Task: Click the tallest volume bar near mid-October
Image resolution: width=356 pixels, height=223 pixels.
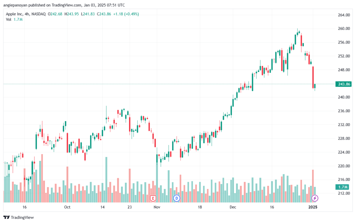Action: (x=106, y=180)
